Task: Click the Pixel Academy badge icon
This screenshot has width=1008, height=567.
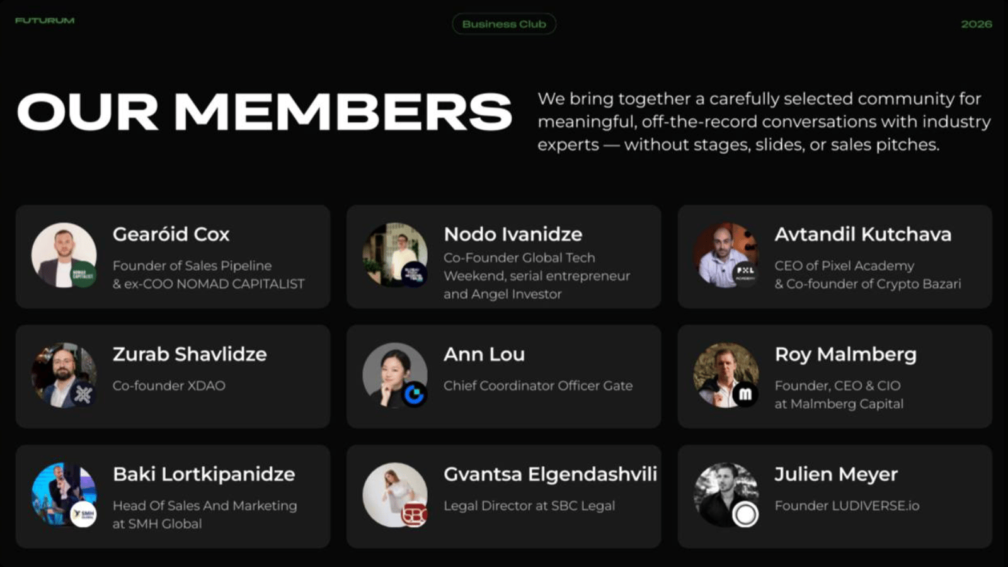Action: (745, 274)
